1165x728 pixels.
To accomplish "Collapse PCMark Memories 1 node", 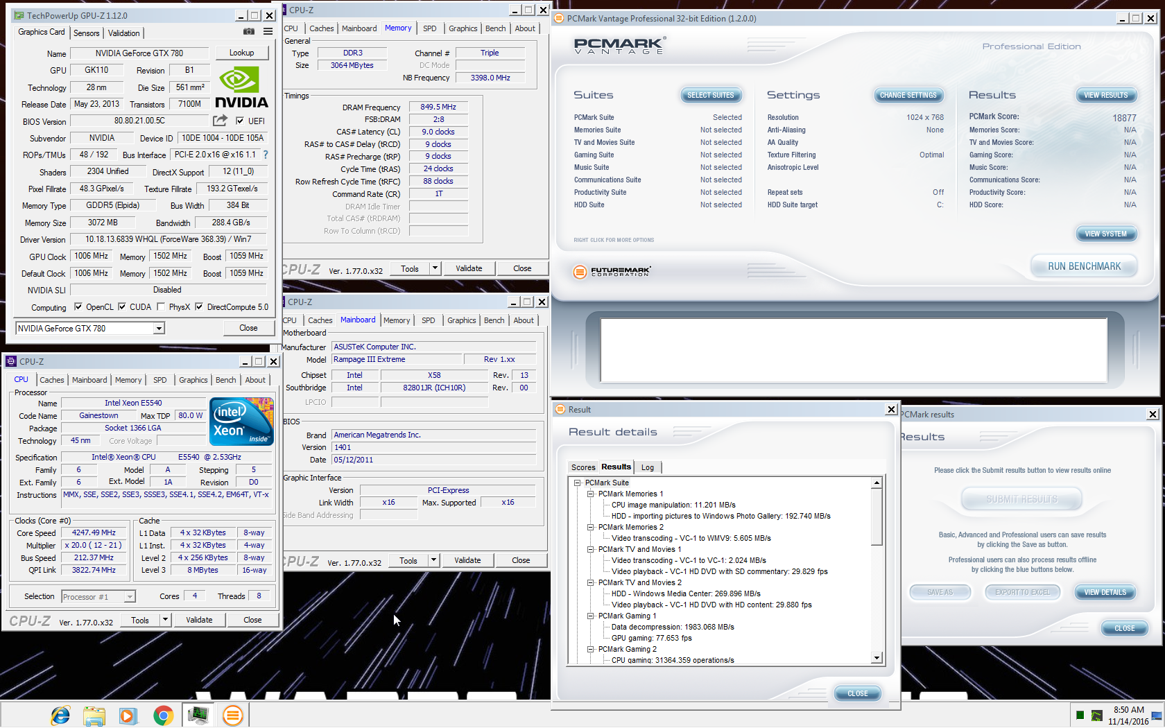I will (x=590, y=494).
